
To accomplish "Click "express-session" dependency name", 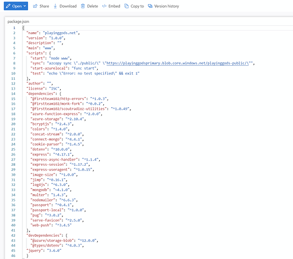I will [48, 165].
